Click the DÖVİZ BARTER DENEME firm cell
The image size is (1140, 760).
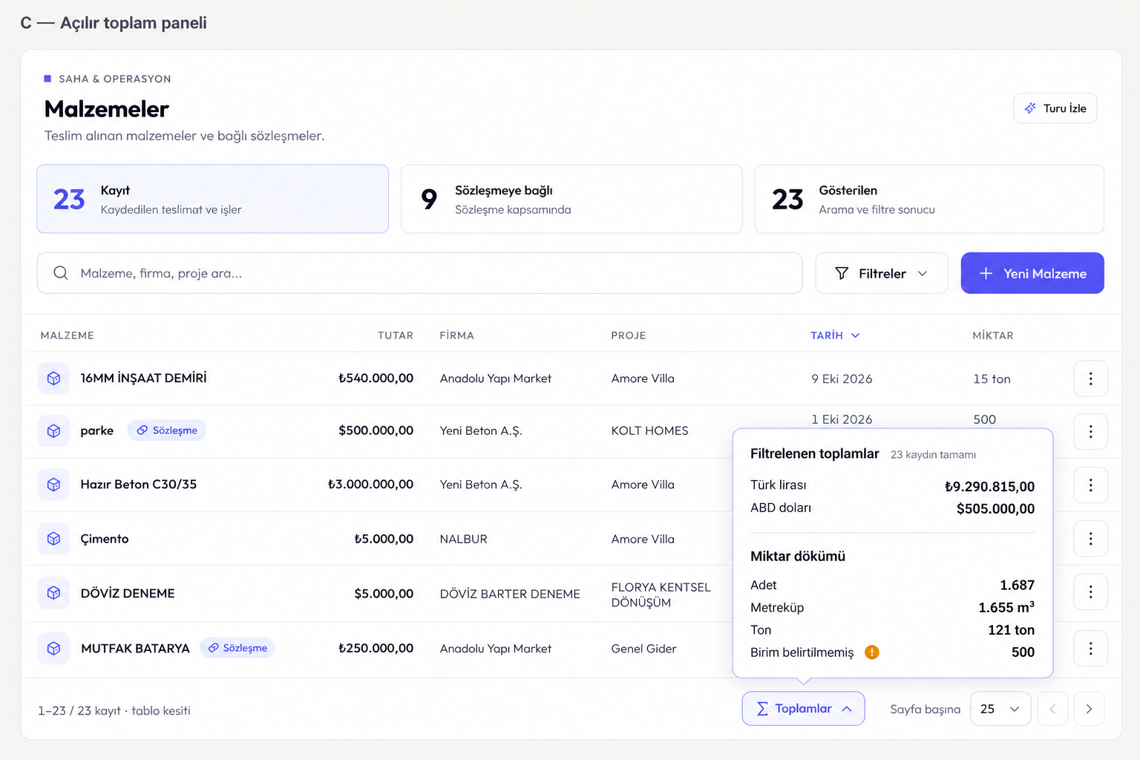tap(510, 594)
